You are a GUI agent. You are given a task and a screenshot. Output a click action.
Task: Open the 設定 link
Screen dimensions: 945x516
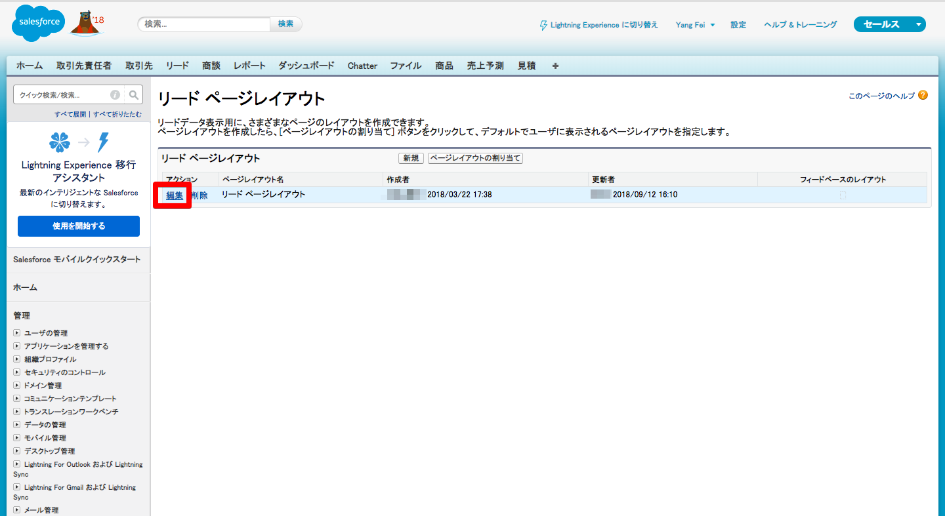tap(738, 25)
